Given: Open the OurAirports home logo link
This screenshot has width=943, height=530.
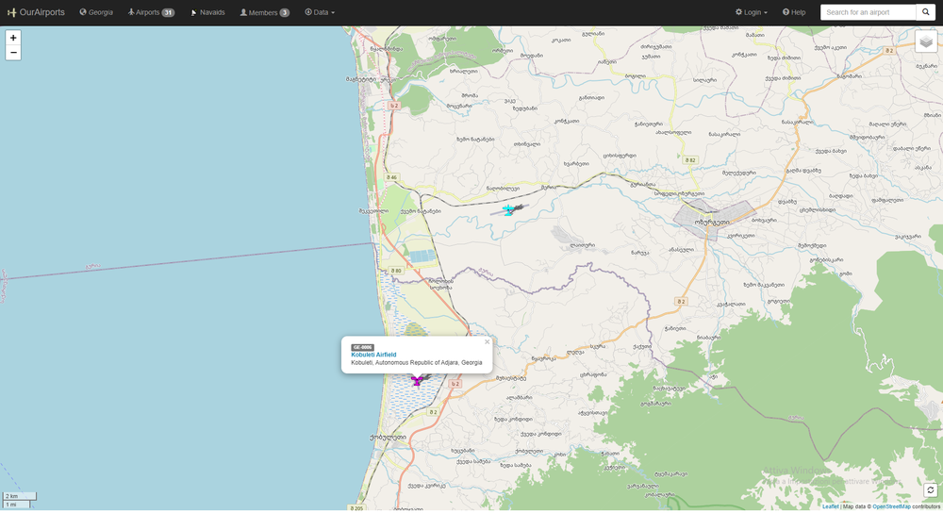Looking at the screenshot, I should (x=36, y=12).
